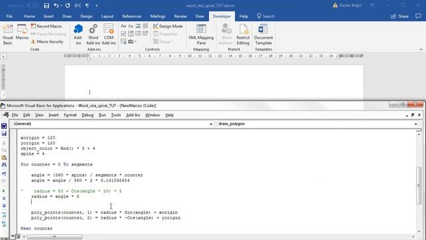Open the VBA Window menu

coord(152,115)
